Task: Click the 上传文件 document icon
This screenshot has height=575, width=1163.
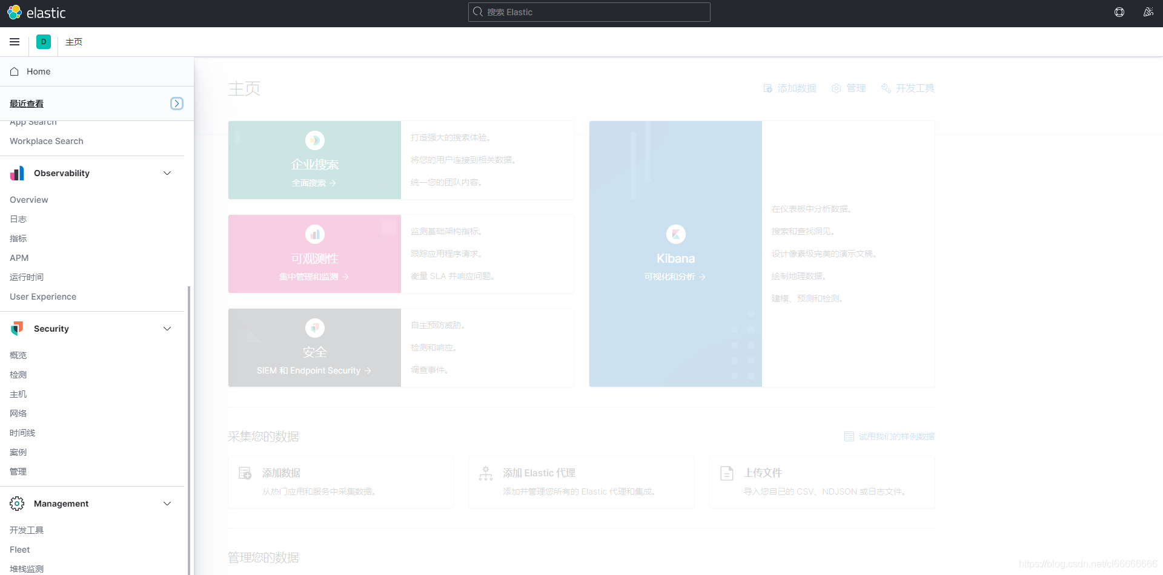Action: tap(727, 473)
